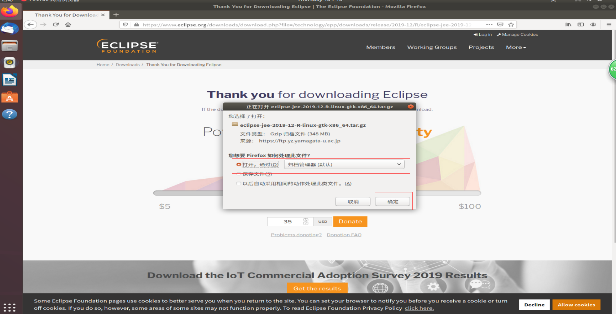Click the Log in link
The width and height of the screenshot is (616, 314).
coord(483,35)
